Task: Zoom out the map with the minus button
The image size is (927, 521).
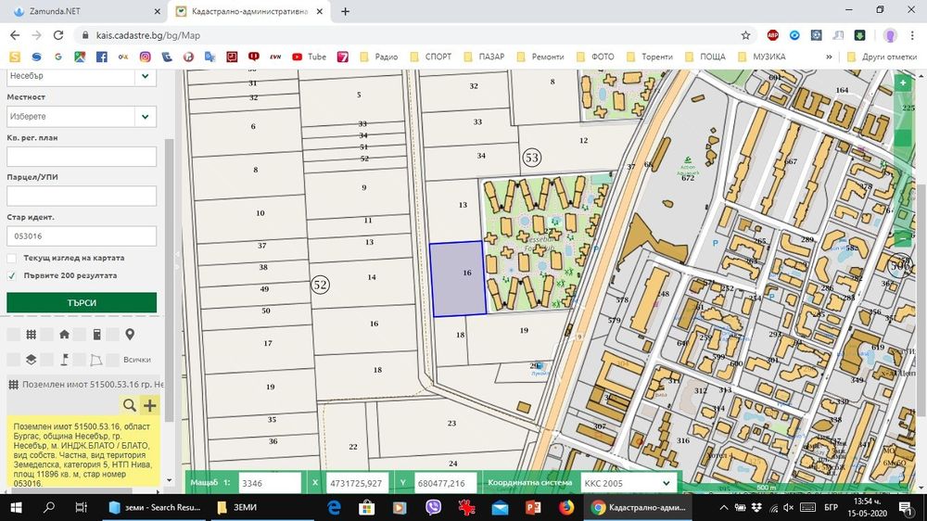Action: (x=903, y=239)
